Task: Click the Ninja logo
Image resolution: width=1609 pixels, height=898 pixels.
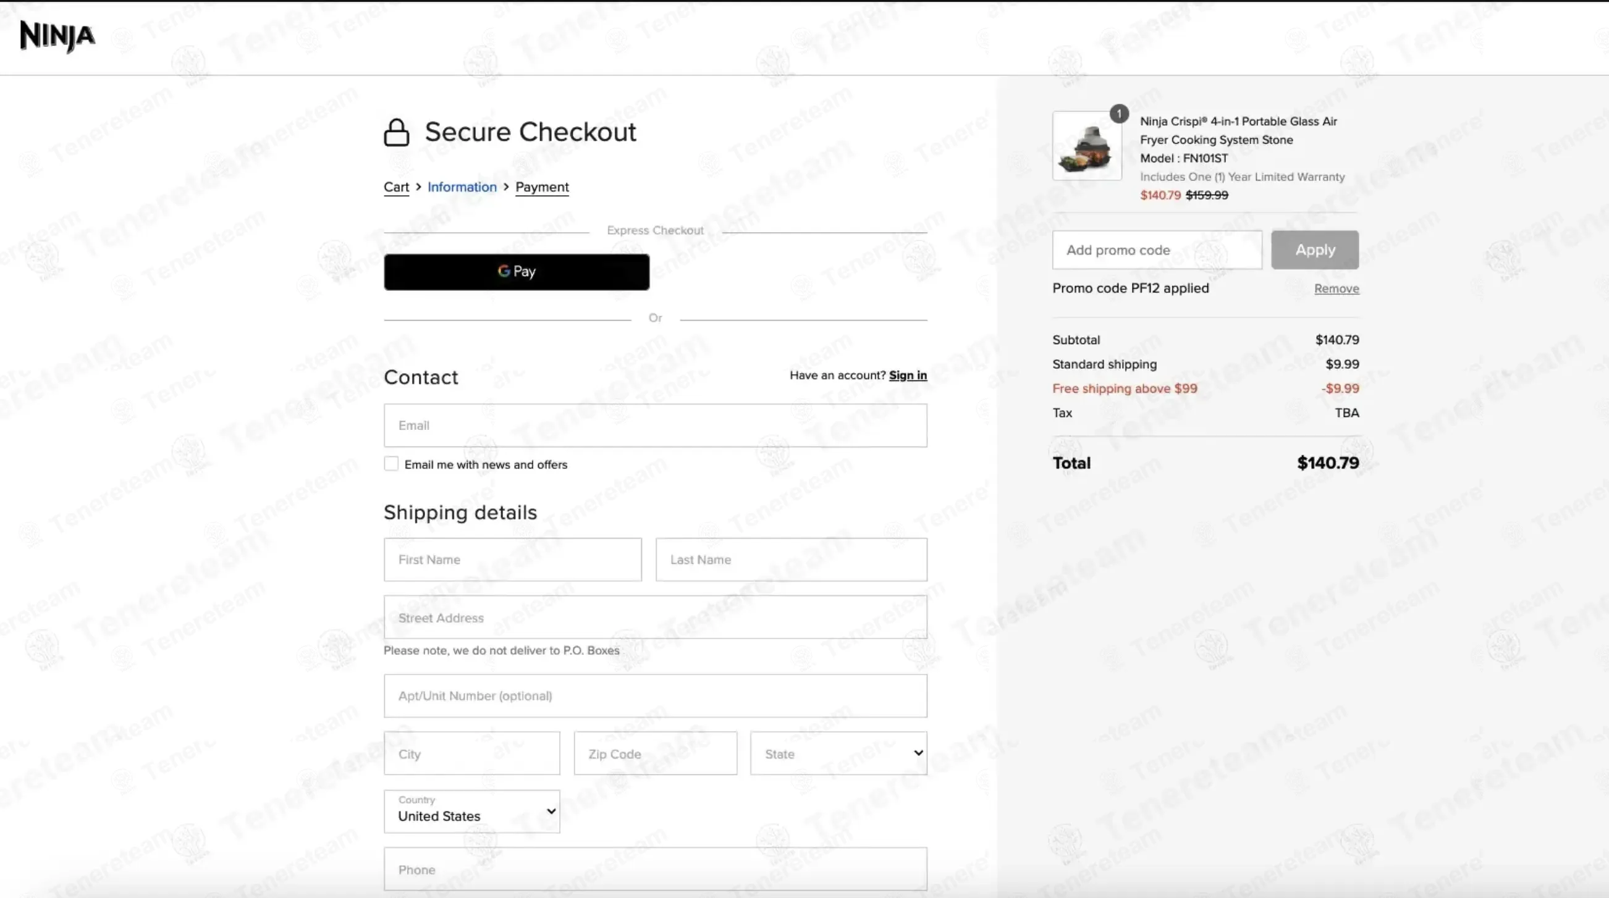Action: coord(57,36)
